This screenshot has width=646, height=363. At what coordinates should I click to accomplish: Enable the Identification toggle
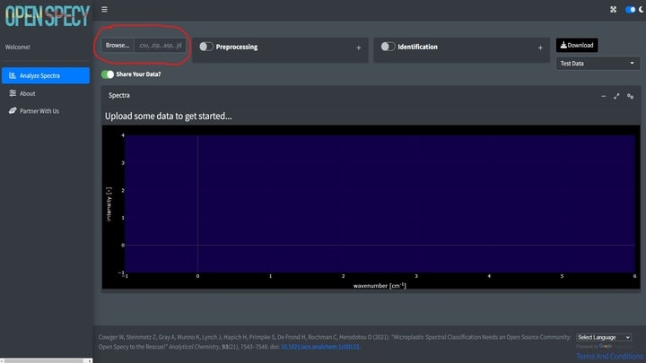click(x=388, y=47)
